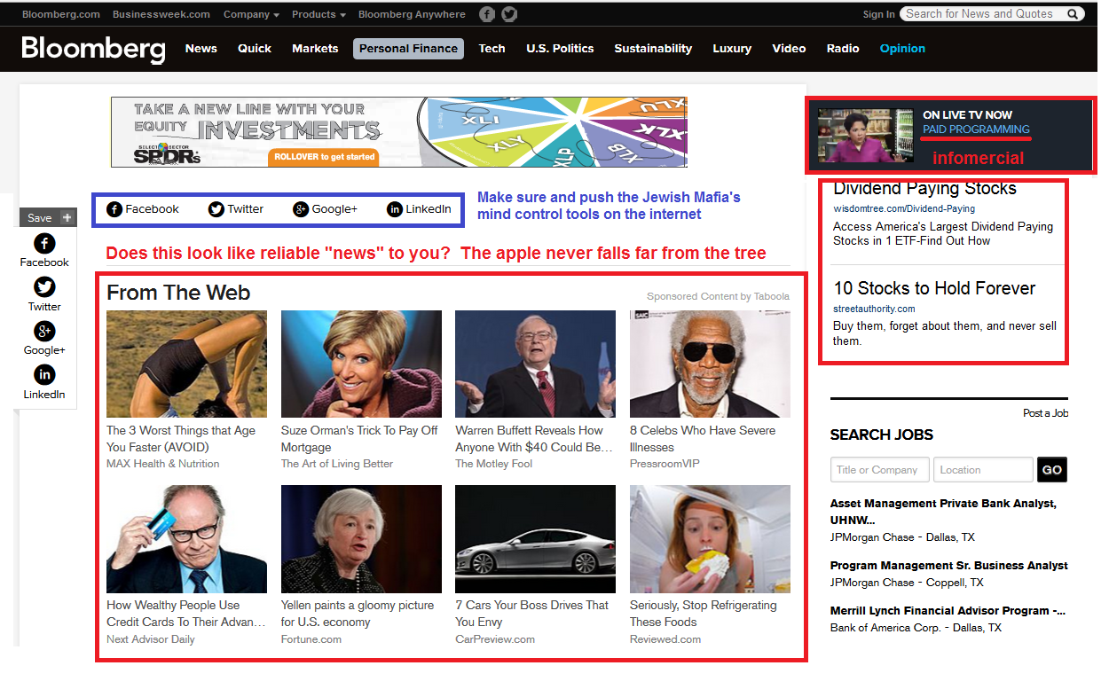
Task: Select the Personal Finance tab
Action: click(x=408, y=49)
